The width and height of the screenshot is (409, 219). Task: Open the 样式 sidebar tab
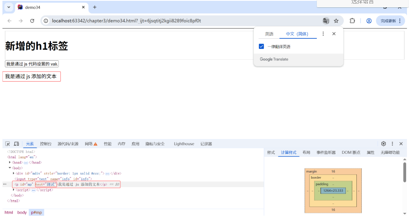click(x=271, y=153)
